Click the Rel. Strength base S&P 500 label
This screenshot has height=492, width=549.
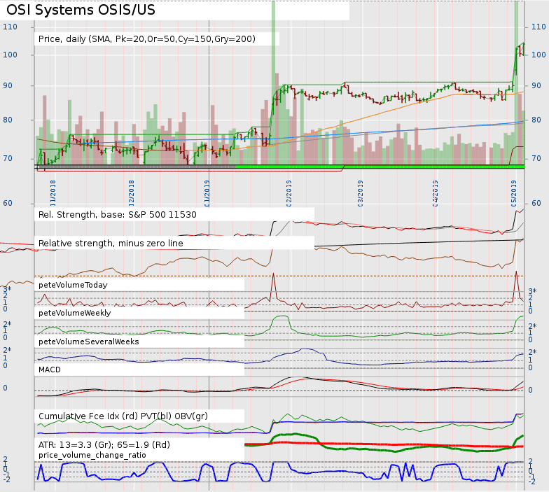[x=118, y=214]
